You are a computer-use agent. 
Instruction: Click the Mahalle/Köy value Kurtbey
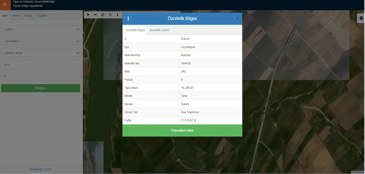click(x=186, y=55)
